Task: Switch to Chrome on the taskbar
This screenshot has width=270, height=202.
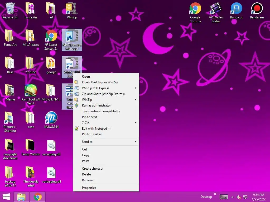Action: 38,197
